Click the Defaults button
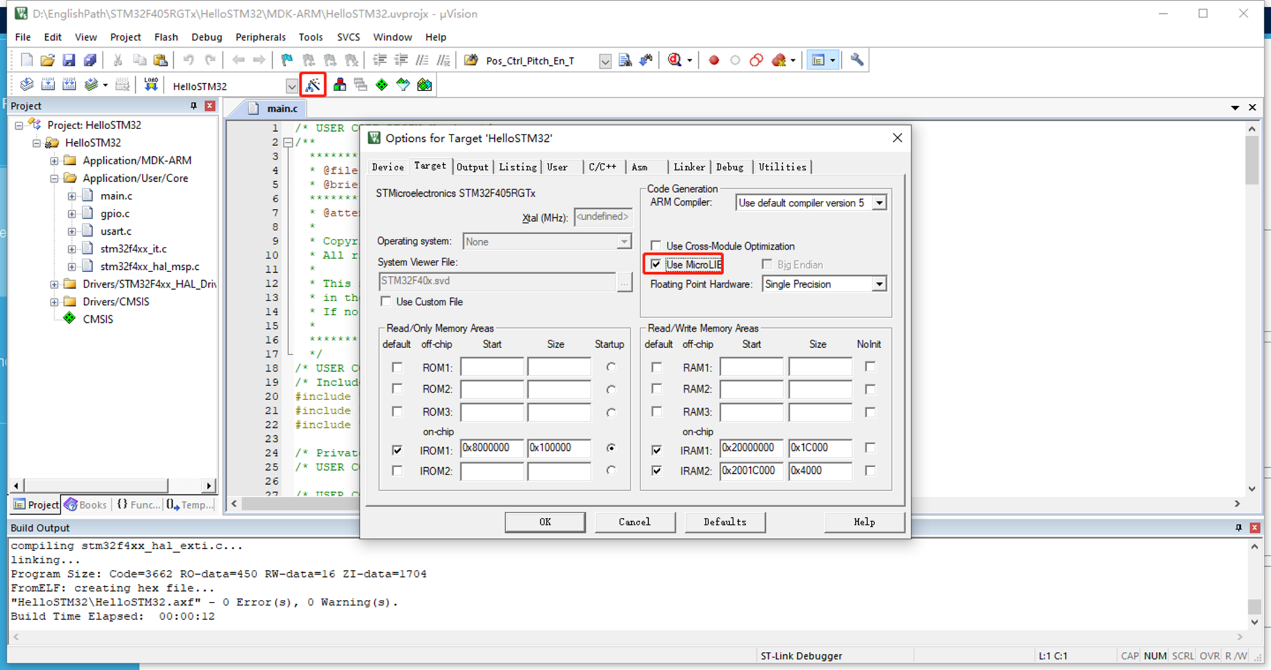1271x670 pixels. pos(725,522)
